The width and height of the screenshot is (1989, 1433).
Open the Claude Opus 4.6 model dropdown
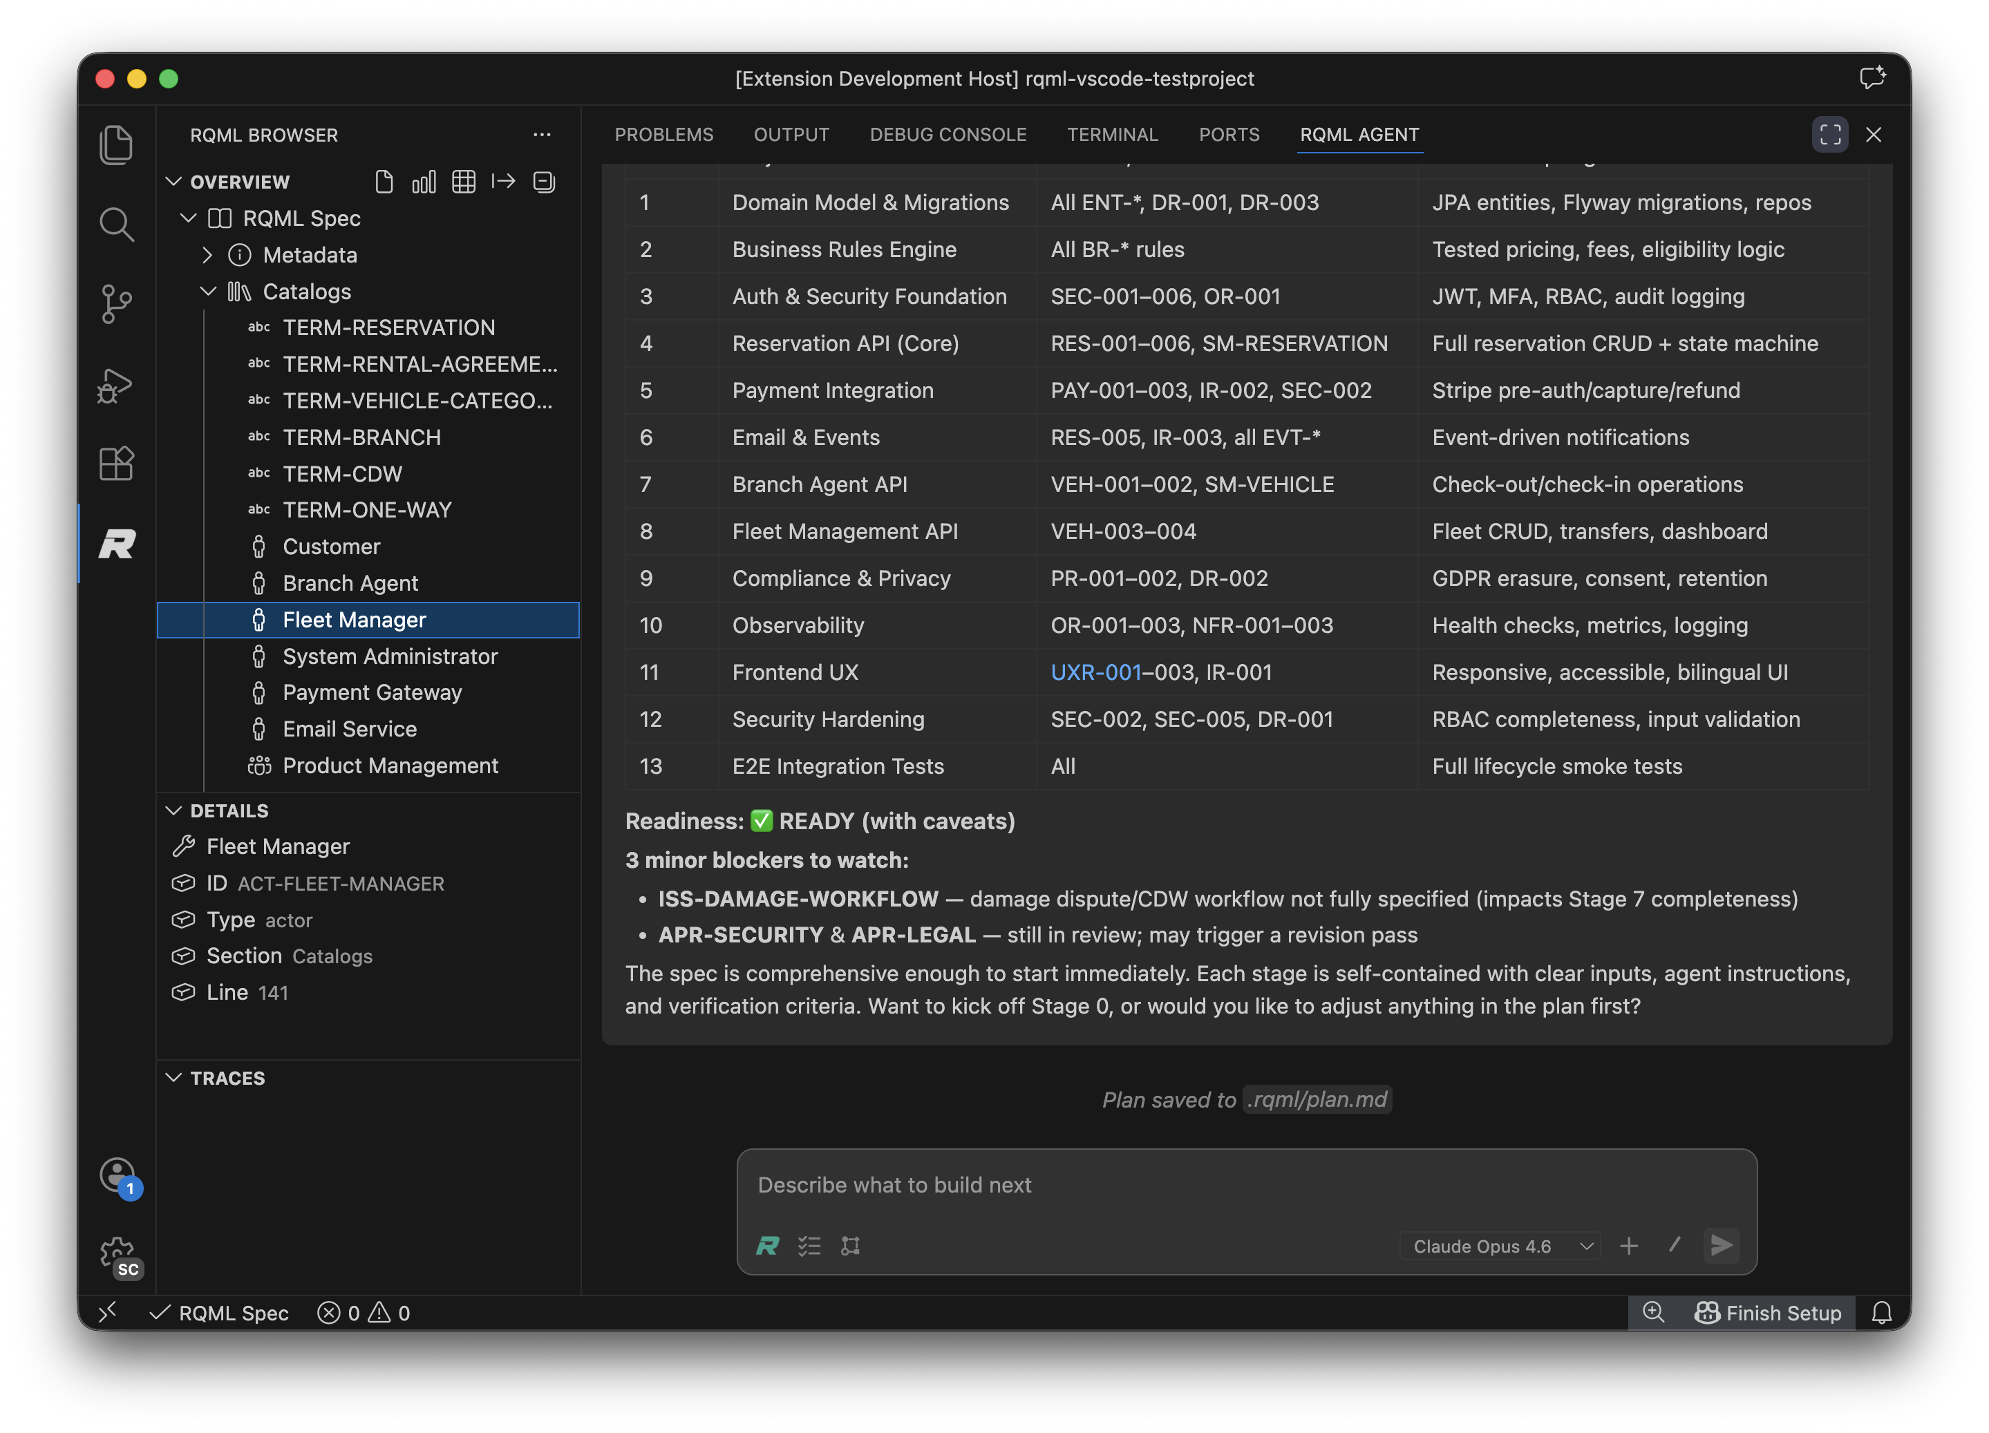tap(1500, 1245)
